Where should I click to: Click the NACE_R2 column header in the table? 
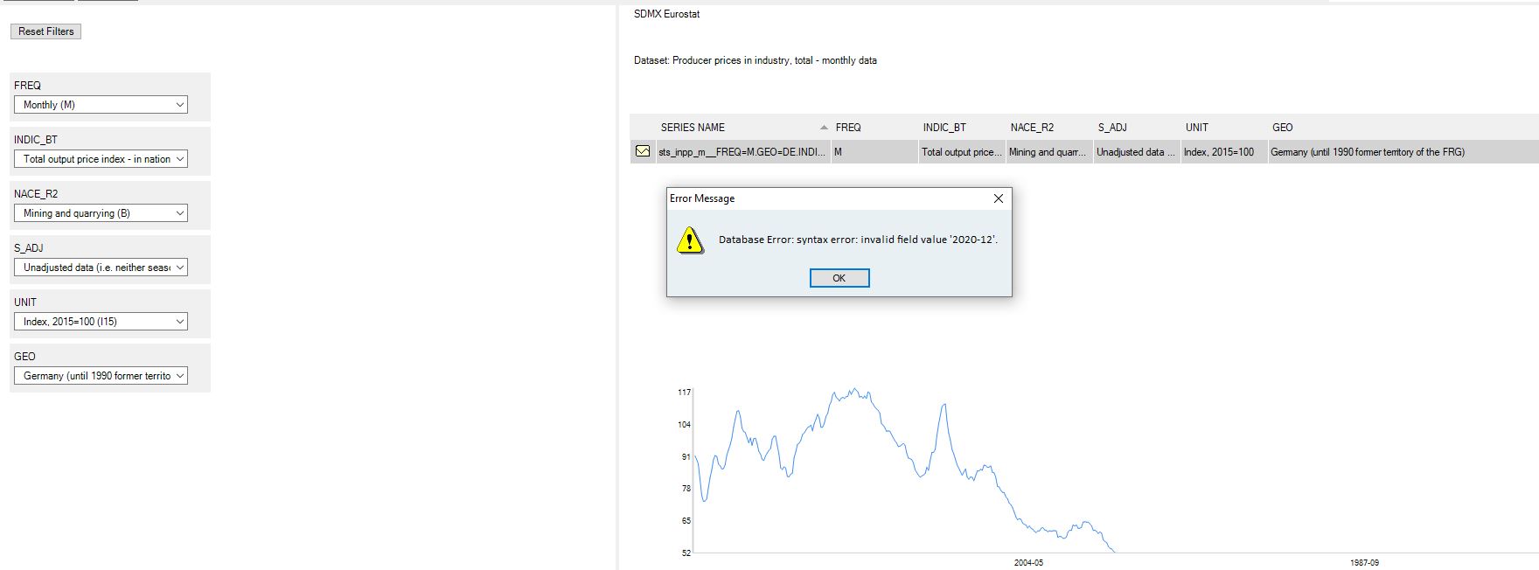[1032, 128]
